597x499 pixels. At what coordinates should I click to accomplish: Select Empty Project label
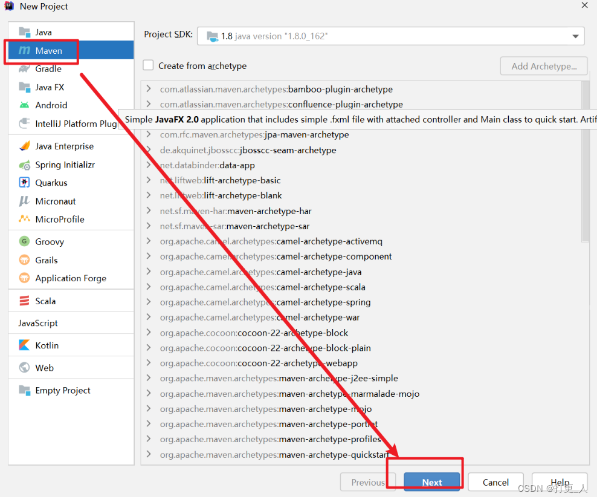tap(63, 390)
